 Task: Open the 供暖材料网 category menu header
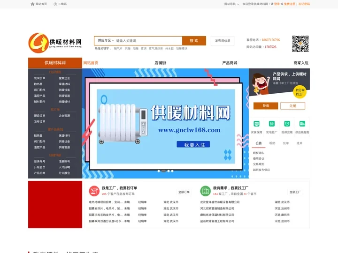pyautogui.click(x=55, y=63)
